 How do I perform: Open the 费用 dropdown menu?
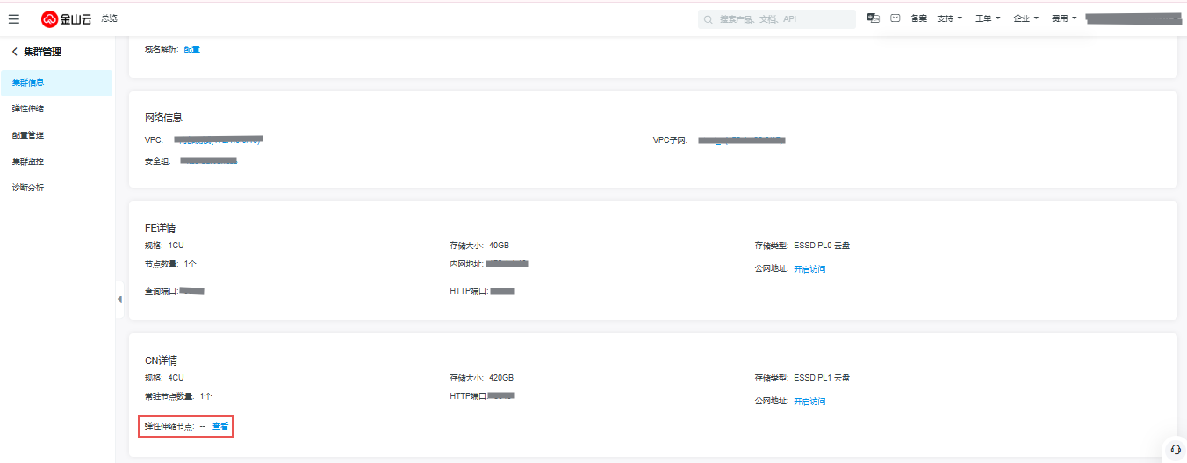click(x=1064, y=18)
